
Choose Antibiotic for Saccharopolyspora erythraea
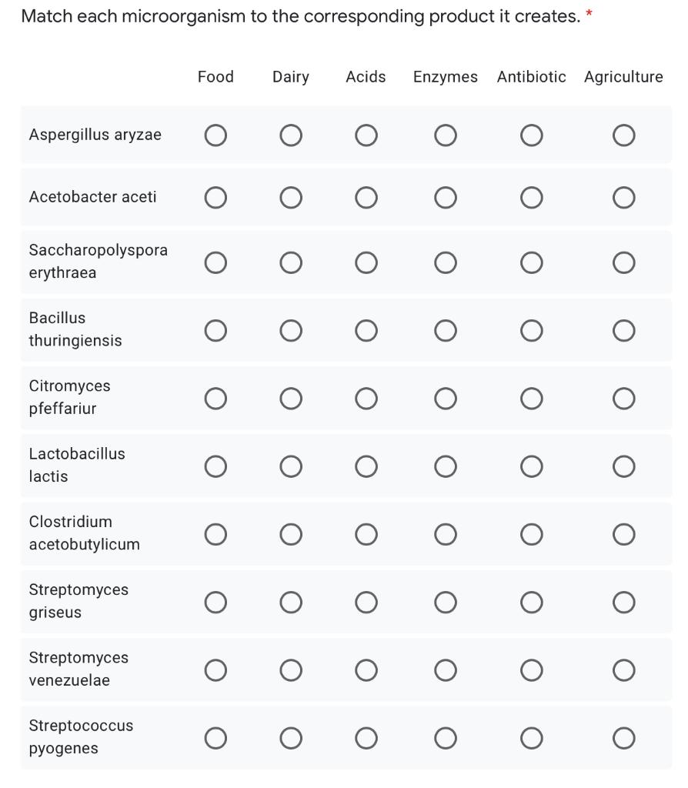(x=530, y=262)
